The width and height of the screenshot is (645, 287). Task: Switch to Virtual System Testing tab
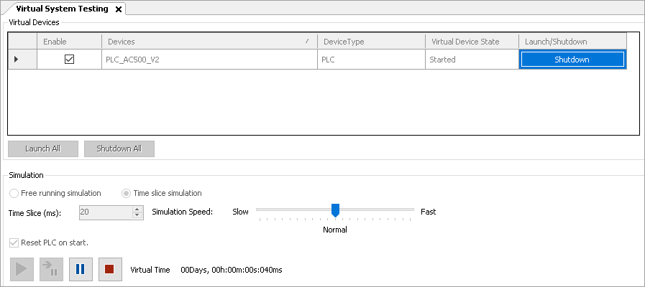click(61, 9)
